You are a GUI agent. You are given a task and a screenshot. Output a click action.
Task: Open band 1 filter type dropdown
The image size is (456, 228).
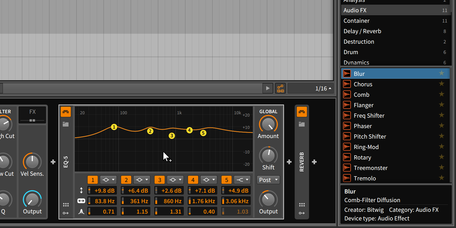click(108, 180)
